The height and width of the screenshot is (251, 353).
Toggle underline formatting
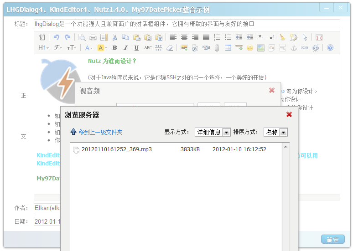click(x=136, y=47)
